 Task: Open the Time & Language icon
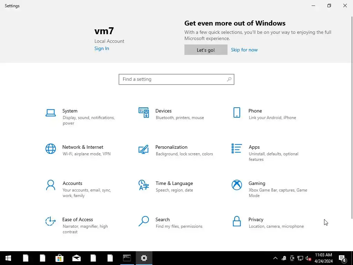tap(144, 185)
